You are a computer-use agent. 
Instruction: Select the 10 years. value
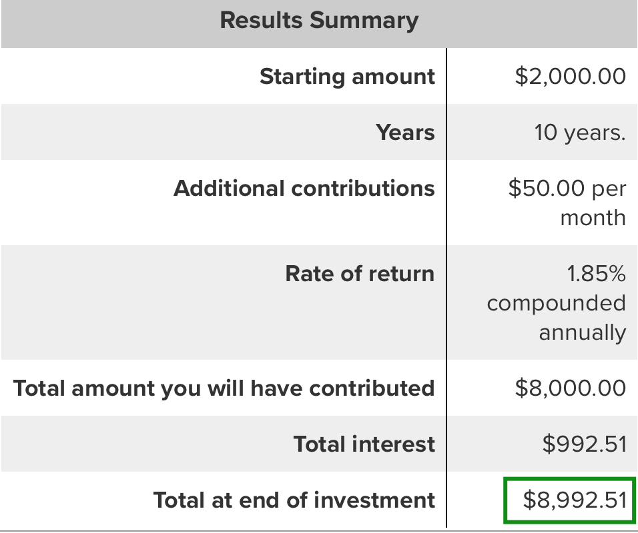pyautogui.click(x=579, y=133)
